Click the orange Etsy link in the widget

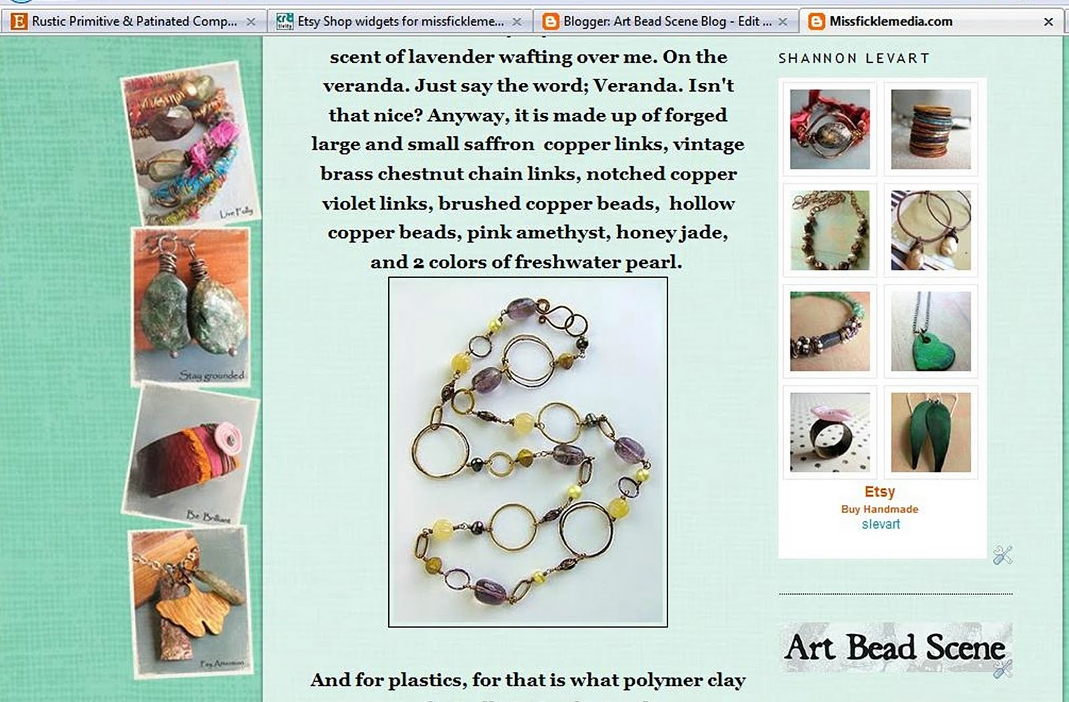tap(879, 492)
